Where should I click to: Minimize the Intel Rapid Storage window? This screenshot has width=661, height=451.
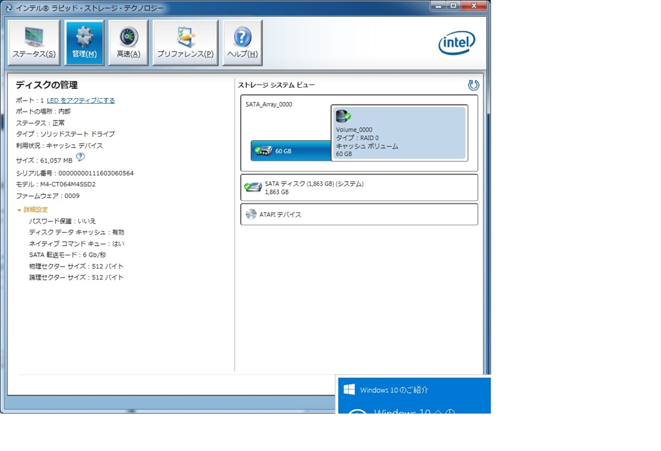(438, 6)
